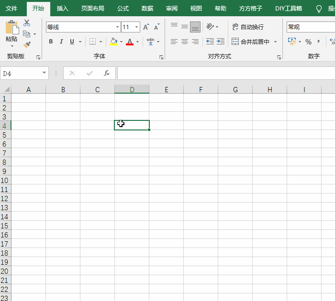Open the borders dropdown arrow
The image size is (335, 301).
click(100, 42)
